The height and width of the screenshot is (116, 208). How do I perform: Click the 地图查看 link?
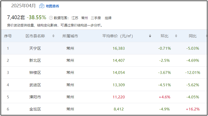[52, 6]
